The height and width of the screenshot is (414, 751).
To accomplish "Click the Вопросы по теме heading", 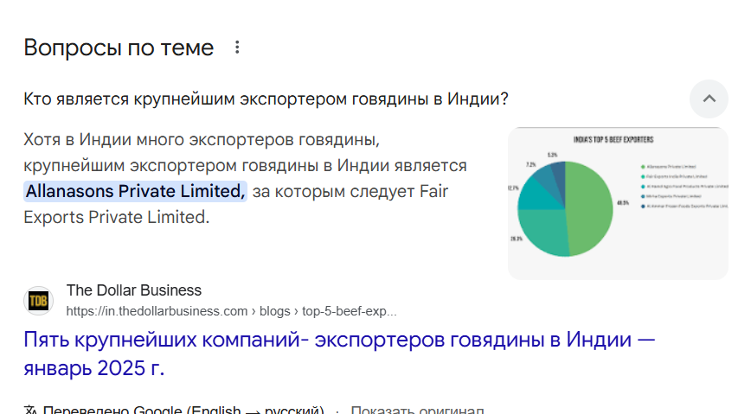I will (119, 48).
